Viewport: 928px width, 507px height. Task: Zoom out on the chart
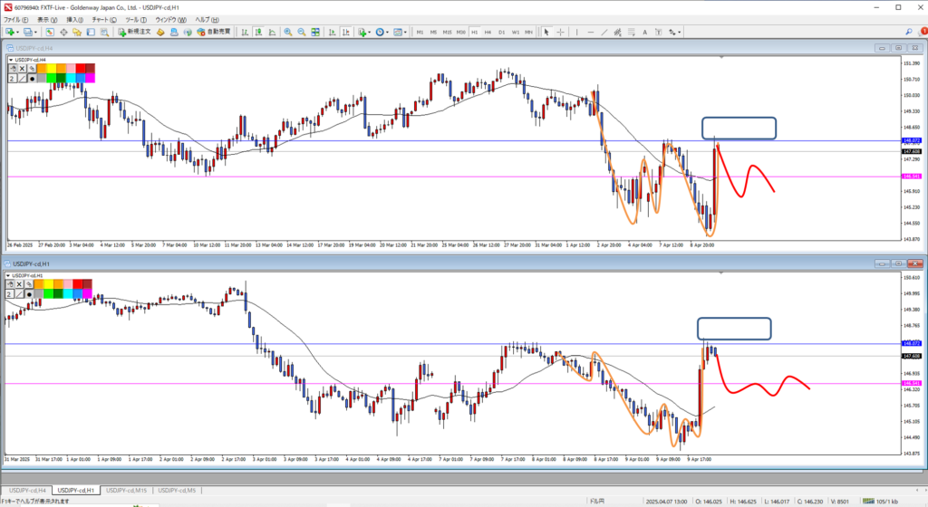(301, 32)
